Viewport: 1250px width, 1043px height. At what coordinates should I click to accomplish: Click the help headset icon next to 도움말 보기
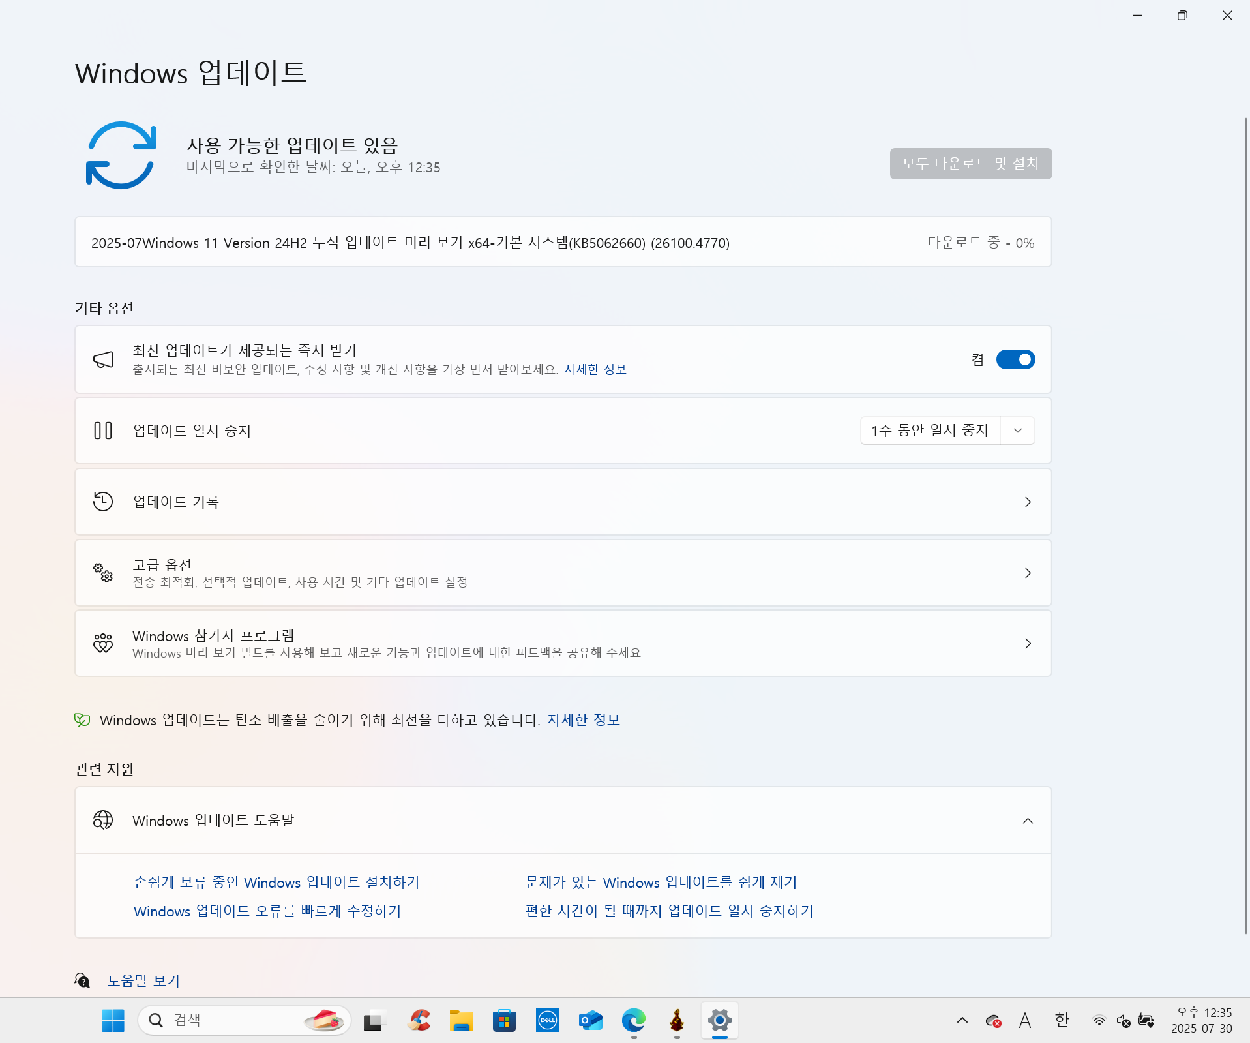click(82, 980)
